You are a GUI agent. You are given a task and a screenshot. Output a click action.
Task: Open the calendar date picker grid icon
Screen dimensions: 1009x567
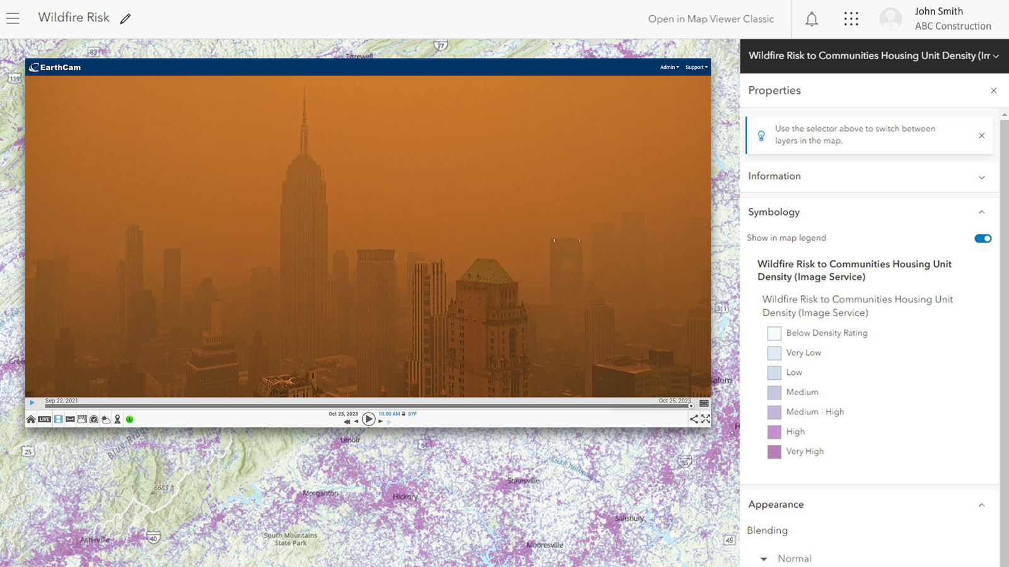tap(704, 403)
